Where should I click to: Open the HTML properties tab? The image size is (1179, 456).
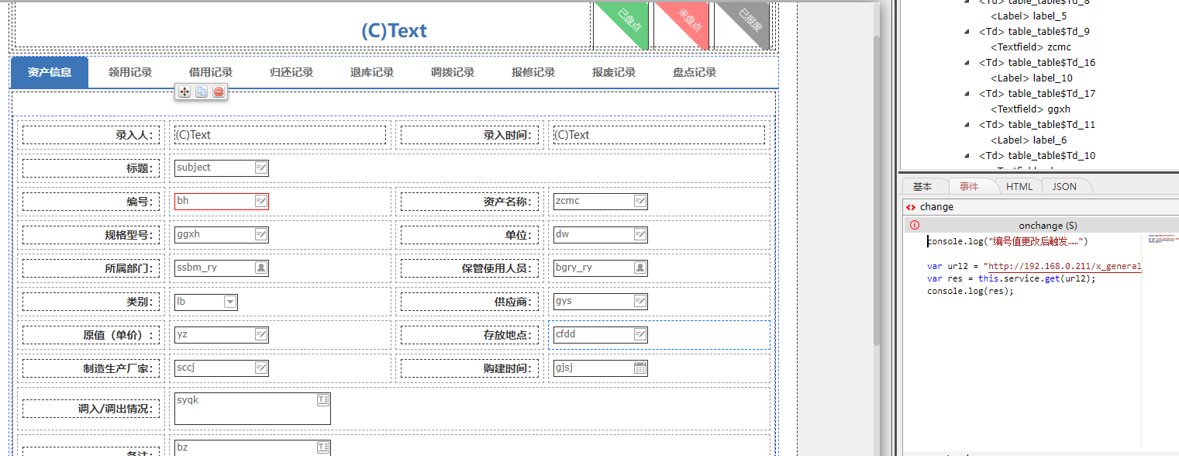pyautogui.click(x=1019, y=186)
